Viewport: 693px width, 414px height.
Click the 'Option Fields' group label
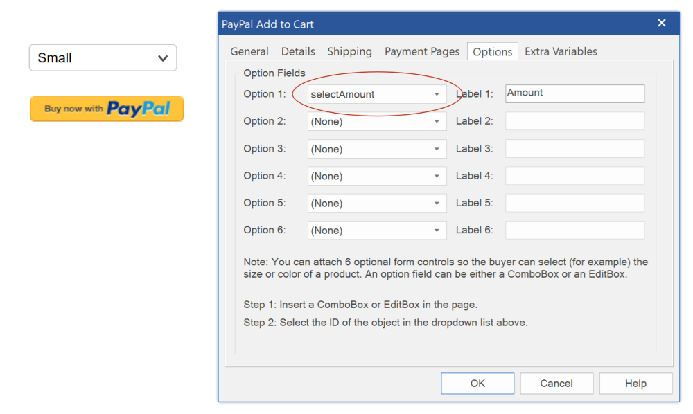coord(274,73)
